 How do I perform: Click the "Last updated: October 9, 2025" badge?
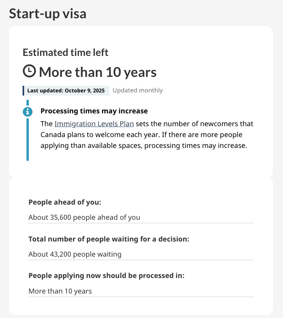[66, 90]
